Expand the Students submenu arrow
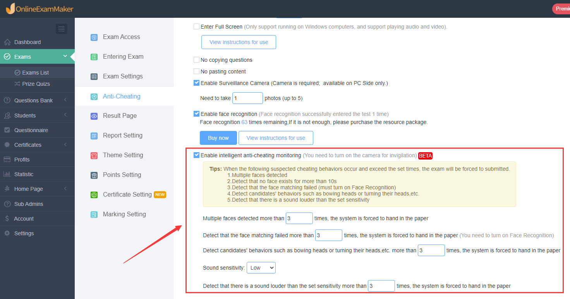Viewport: 570px width, 299px height. coord(65,115)
